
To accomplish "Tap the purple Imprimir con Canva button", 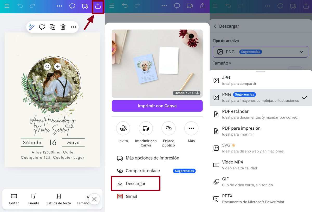I will [x=157, y=106].
